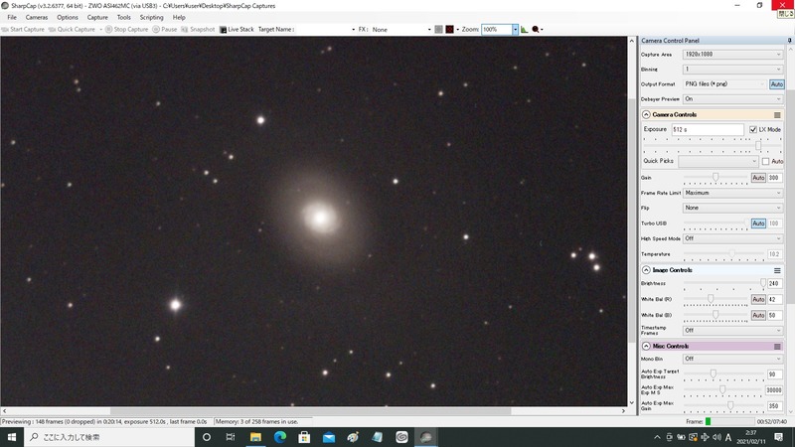This screenshot has height=447, width=795.
Task: Toggle Auto for White Bal (R)
Action: [758, 300]
